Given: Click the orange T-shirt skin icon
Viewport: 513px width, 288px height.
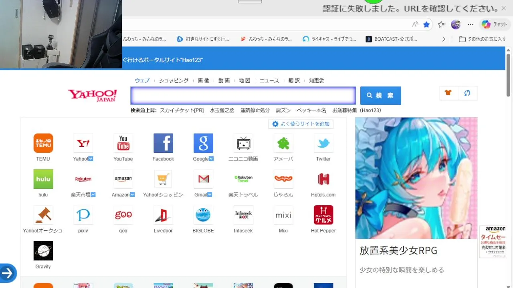Looking at the screenshot, I should 448,93.
